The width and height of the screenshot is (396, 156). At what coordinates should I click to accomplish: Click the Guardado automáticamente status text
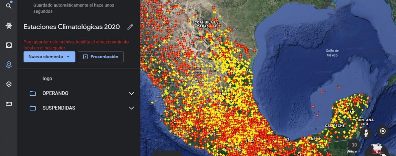(74, 8)
